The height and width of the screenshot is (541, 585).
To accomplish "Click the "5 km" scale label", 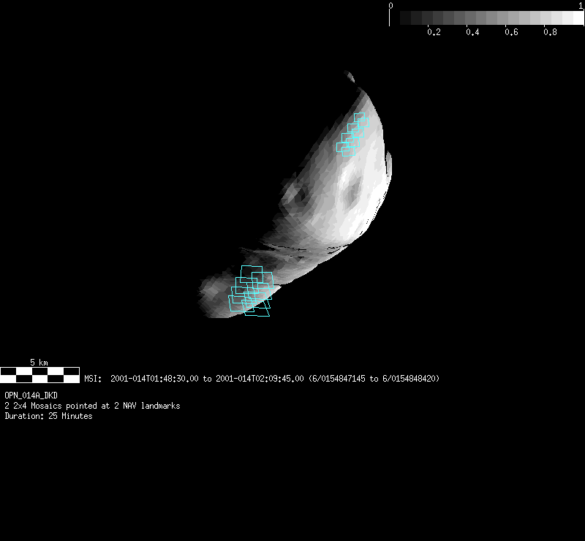I will (39, 363).
